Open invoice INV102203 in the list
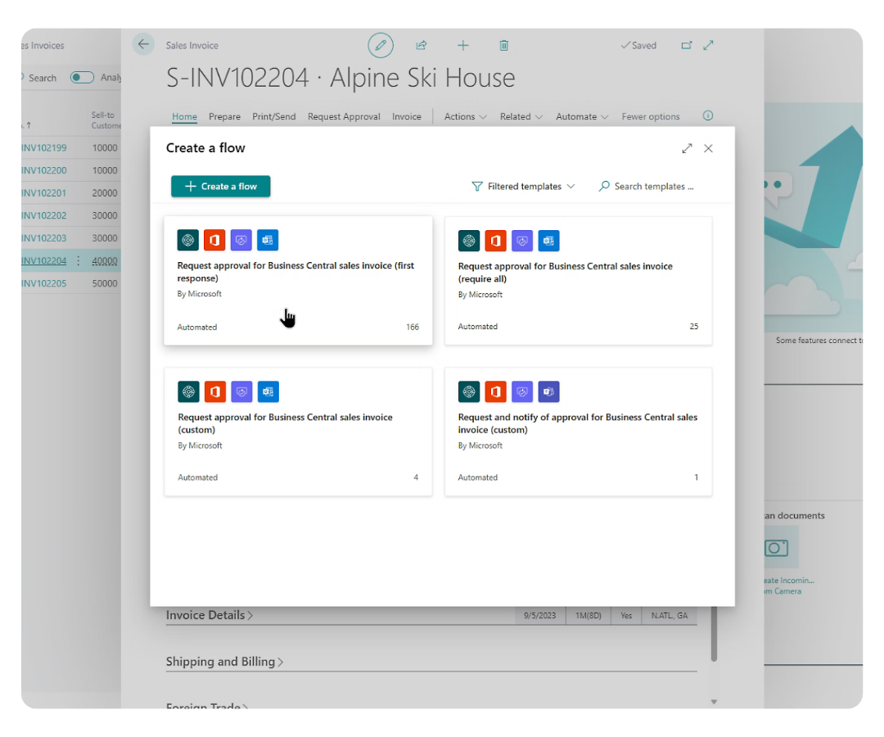The image size is (884, 737). pyautogui.click(x=44, y=238)
